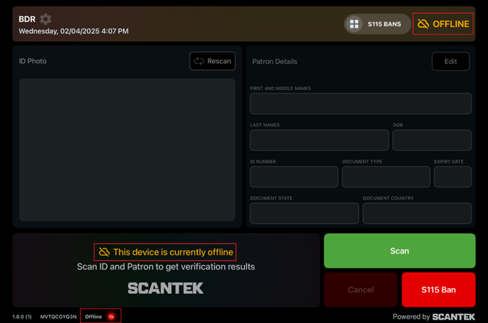Image resolution: width=488 pixels, height=323 pixels.
Task: Click into the DOB field
Action: tap(432, 140)
